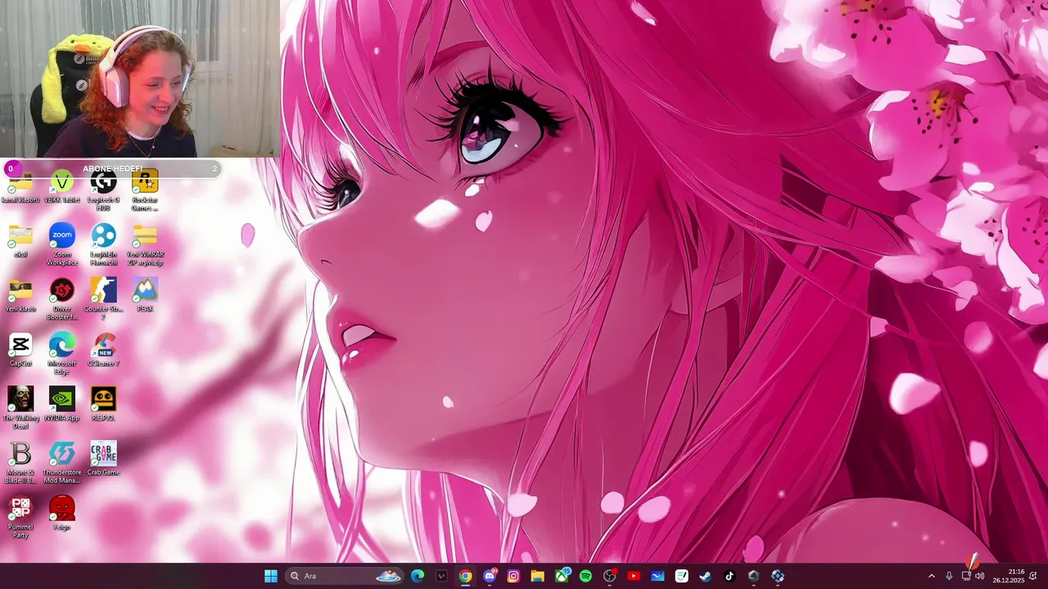Screen dimensions: 1048x589
Task: Open YouTube from the taskbar
Action: coord(633,576)
